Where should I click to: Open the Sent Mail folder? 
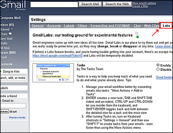(x=6, y=39)
